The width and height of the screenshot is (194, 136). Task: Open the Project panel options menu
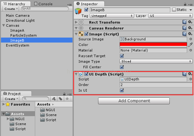click(69, 94)
